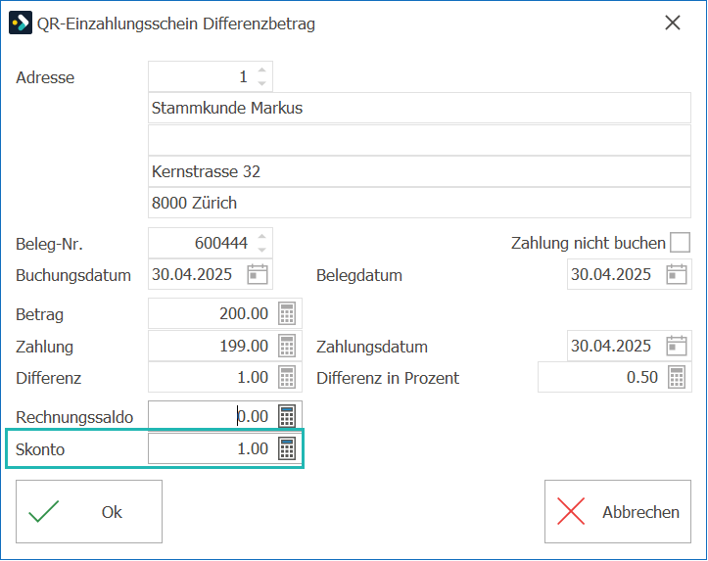Open calculator for Differenz field
This screenshot has width=708, height=561.
coord(287,377)
